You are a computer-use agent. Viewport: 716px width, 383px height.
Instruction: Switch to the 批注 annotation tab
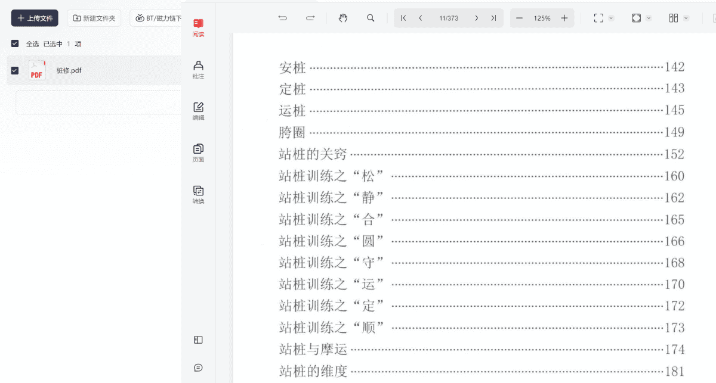tap(198, 69)
